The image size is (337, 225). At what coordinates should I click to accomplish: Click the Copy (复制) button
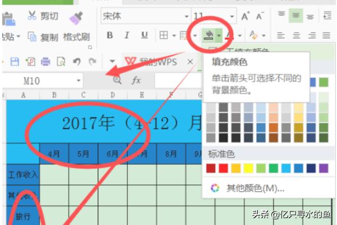[x=43, y=37]
